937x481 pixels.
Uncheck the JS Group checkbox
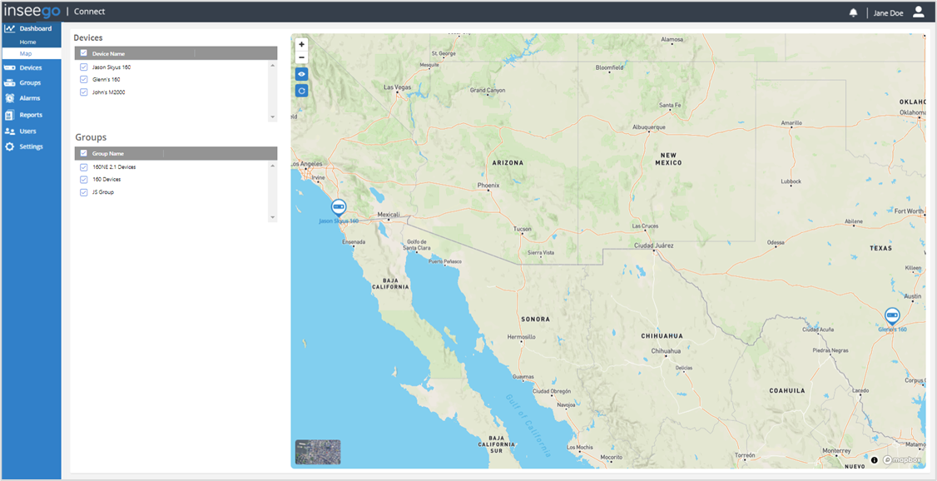click(x=84, y=191)
